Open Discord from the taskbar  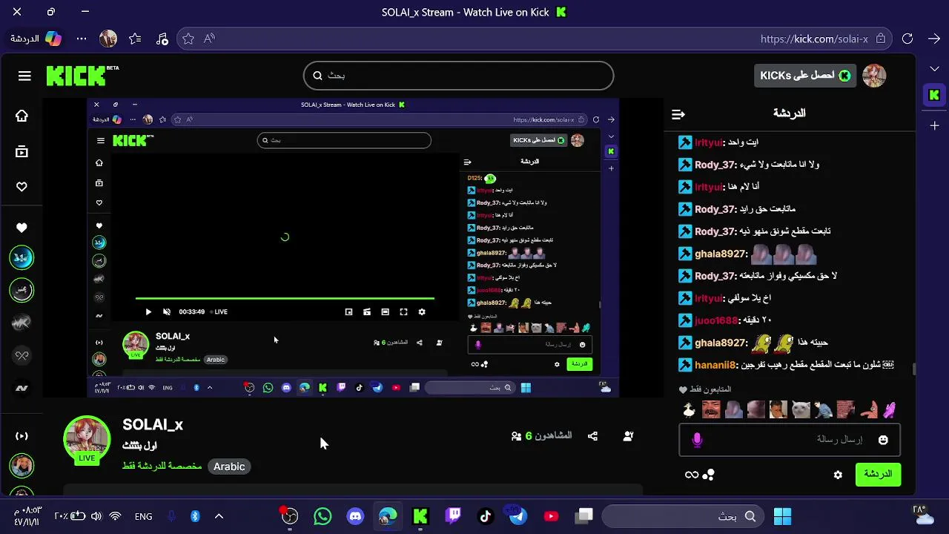pos(355,516)
